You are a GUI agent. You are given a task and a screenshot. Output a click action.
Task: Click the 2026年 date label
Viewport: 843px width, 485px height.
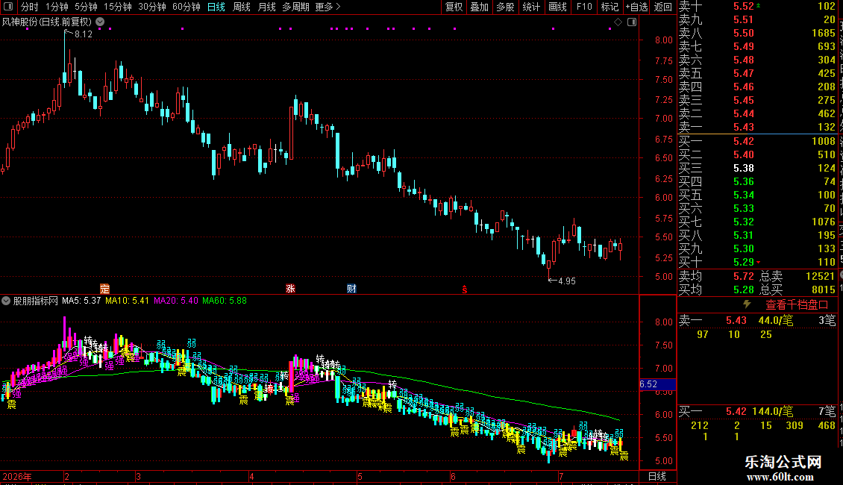click(x=17, y=476)
